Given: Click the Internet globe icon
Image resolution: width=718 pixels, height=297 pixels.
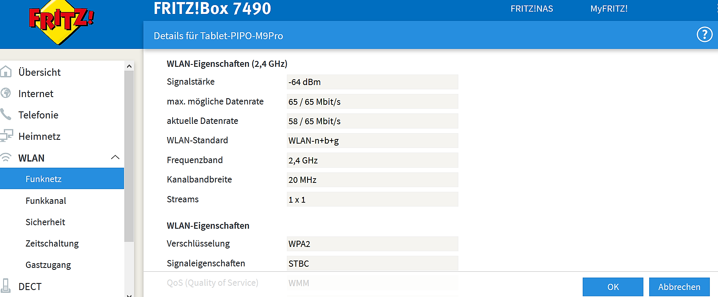Looking at the screenshot, I should (6, 93).
